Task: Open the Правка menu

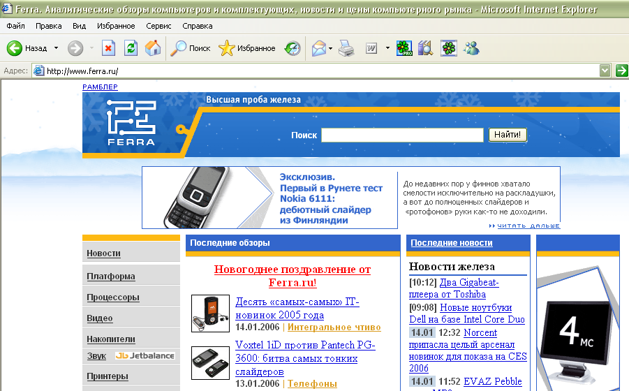Action: [x=49, y=26]
